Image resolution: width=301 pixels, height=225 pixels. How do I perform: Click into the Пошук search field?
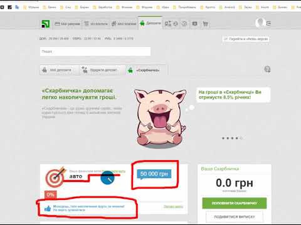tap(95, 51)
